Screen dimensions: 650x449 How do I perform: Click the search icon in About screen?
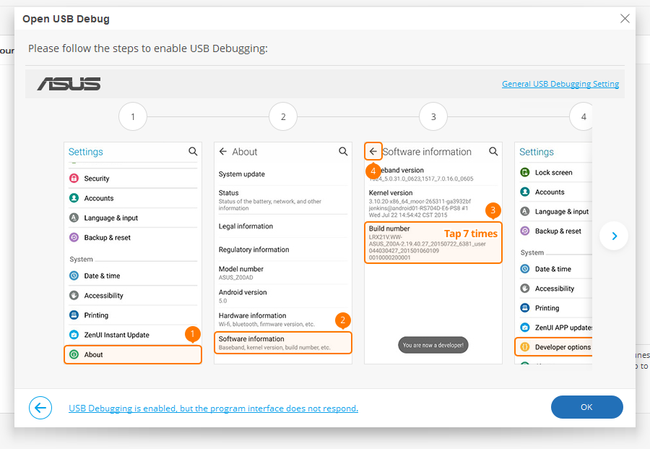pos(343,151)
